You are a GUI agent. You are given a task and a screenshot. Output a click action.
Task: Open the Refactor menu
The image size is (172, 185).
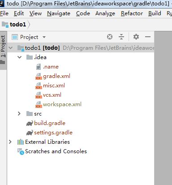point(132,13)
